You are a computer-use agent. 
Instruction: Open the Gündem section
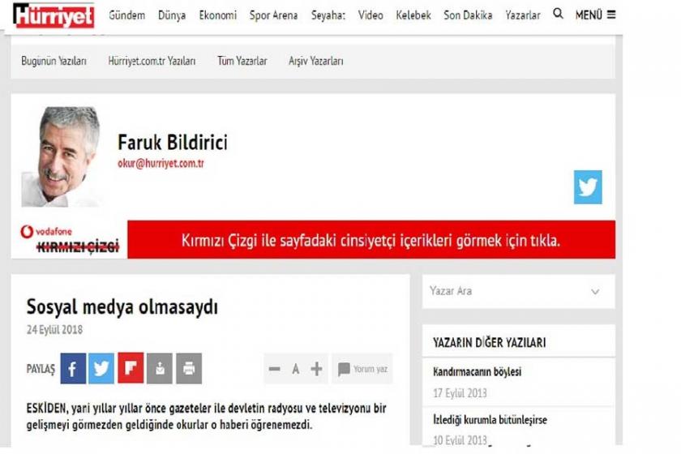tap(126, 15)
